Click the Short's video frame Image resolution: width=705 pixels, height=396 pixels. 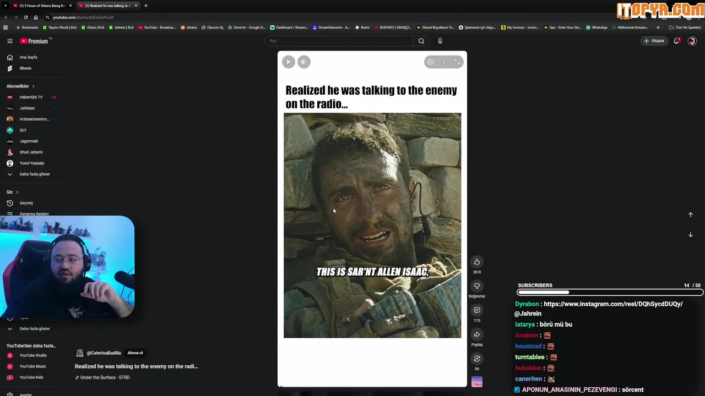point(372,226)
